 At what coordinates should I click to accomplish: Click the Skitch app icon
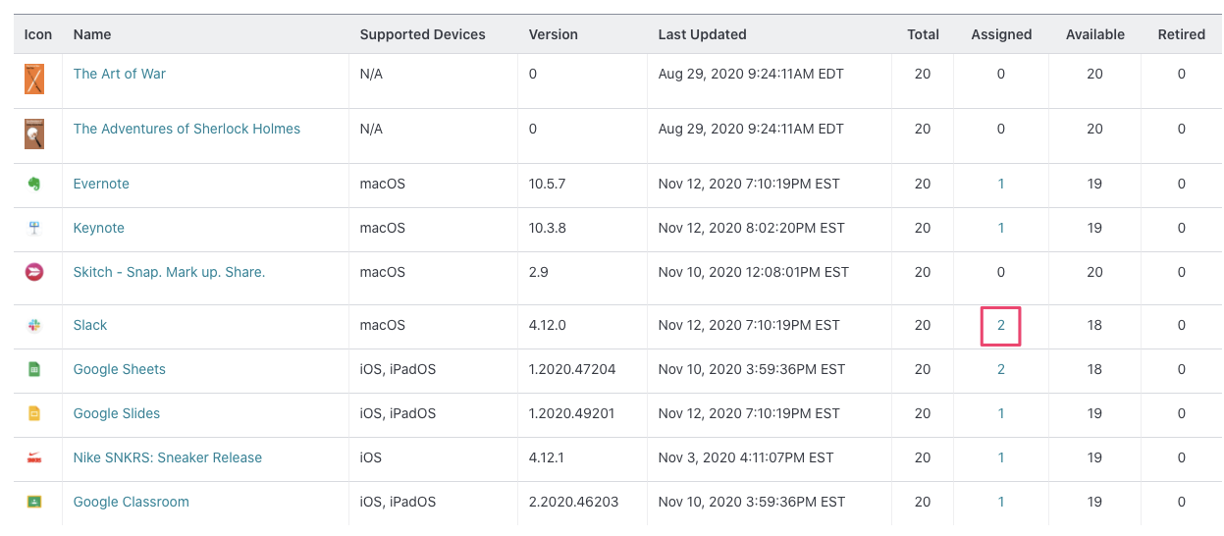[34, 272]
